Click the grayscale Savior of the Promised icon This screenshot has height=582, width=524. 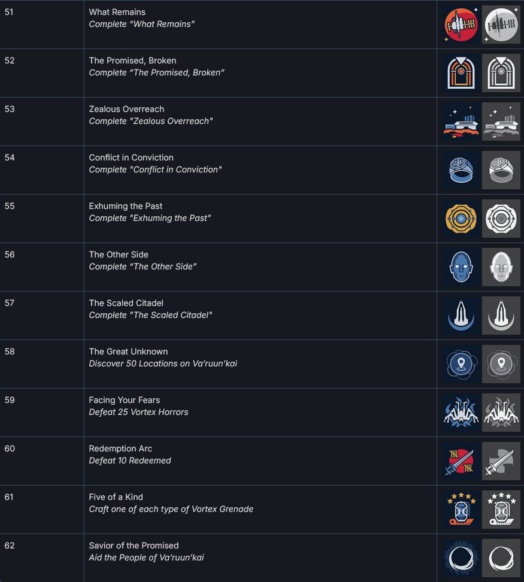[x=501, y=558]
